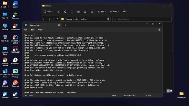189x106 pixels.
Task: Click Ln 1, Col 1 status text
Action: pyautogui.click(x=29, y=95)
